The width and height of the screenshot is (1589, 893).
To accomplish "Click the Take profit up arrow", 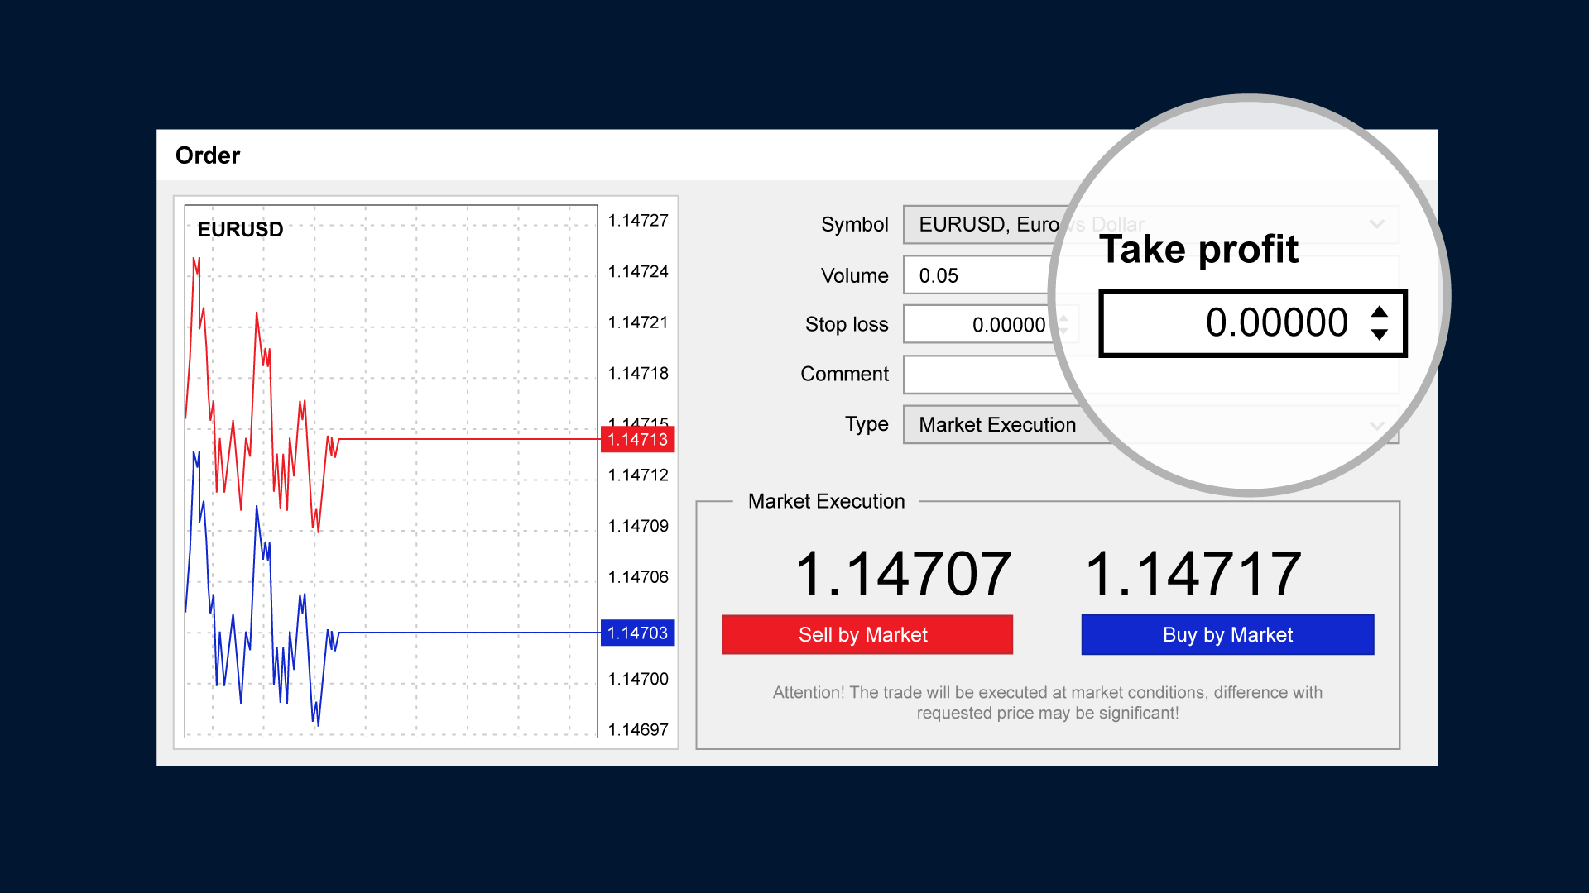I will (1379, 312).
